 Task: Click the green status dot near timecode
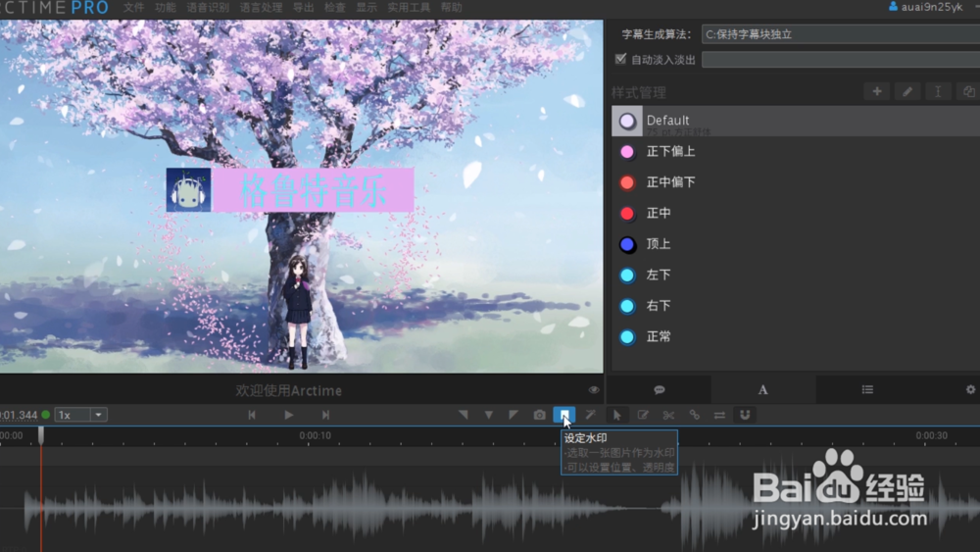(46, 415)
